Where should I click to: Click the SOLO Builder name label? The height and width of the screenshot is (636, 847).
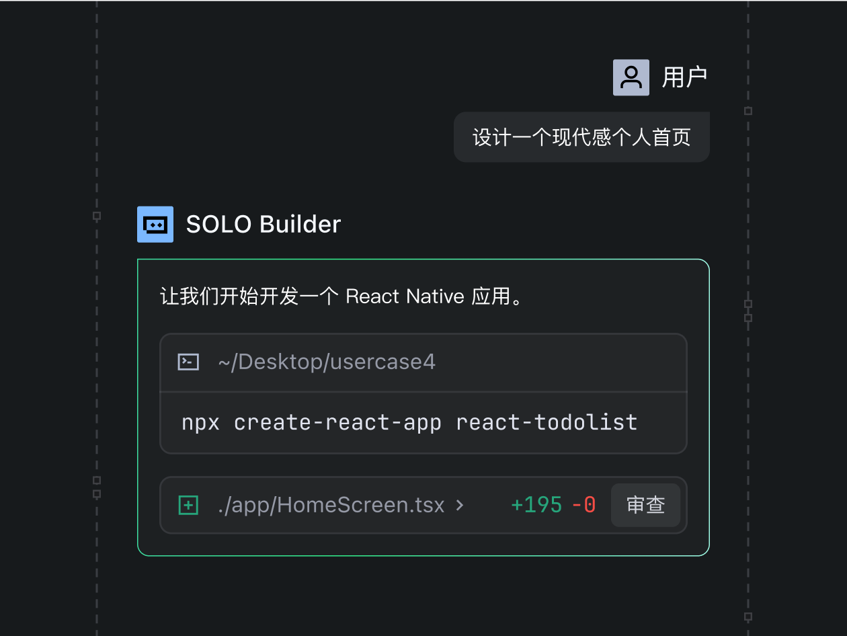[x=264, y=224]
